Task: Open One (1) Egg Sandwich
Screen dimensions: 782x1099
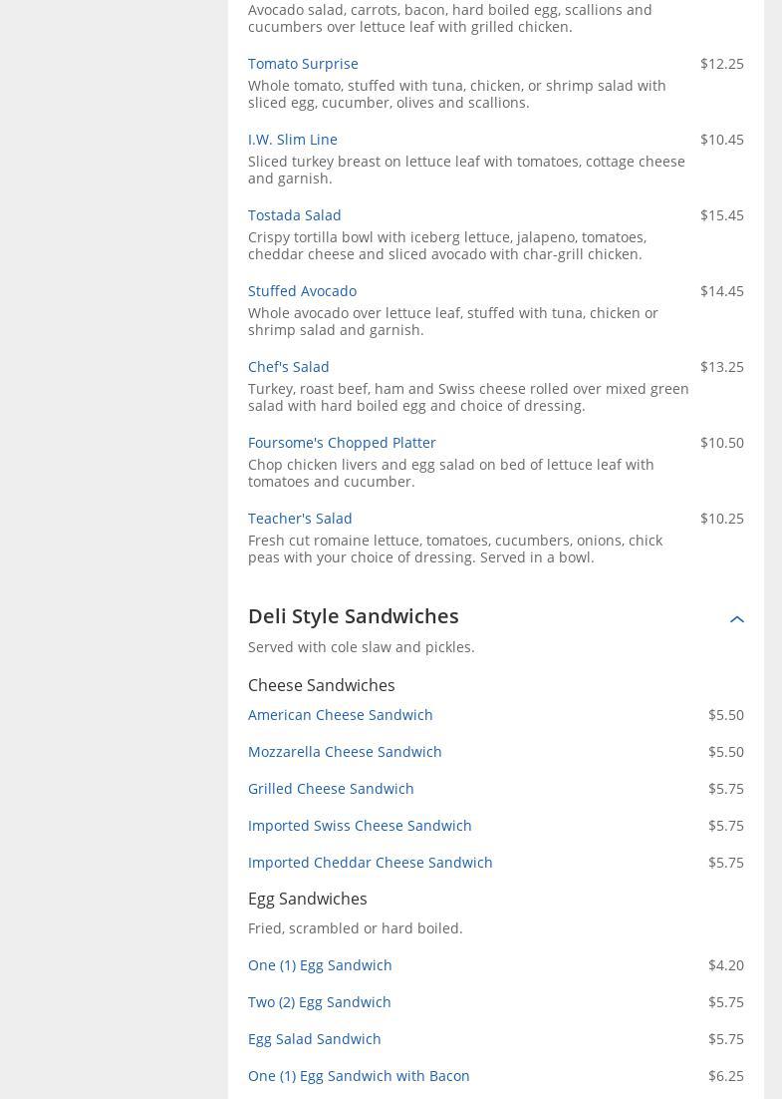Action: tap(320, 965)
